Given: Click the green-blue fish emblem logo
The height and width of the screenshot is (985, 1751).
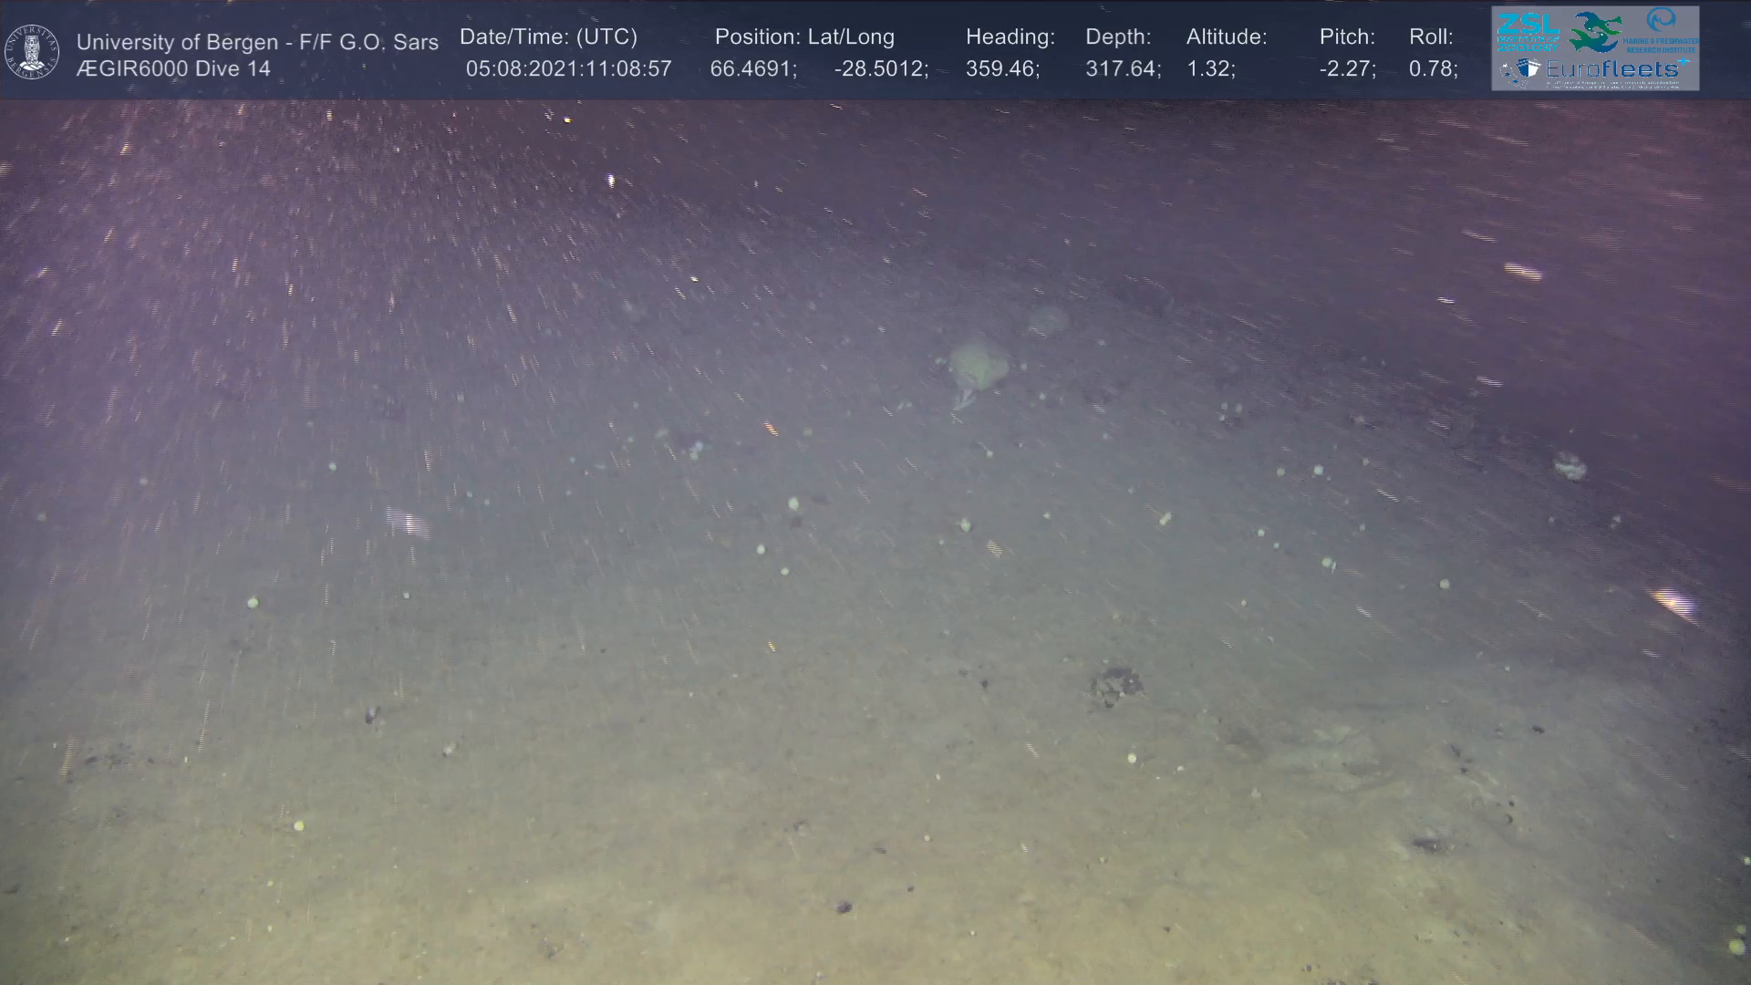Looking at the screenshot, I should point(1596,31).
